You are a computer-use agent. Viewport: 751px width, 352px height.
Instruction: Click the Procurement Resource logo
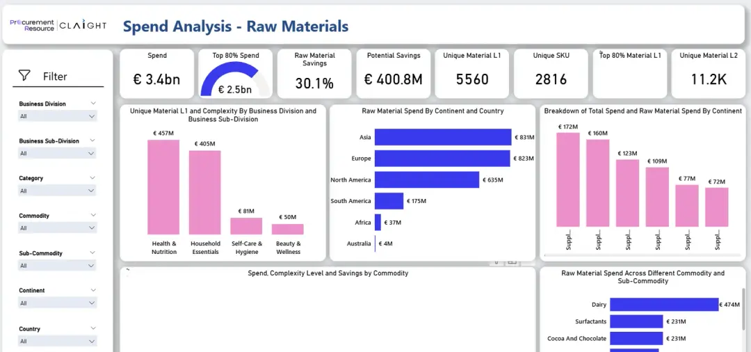point(31,25)
